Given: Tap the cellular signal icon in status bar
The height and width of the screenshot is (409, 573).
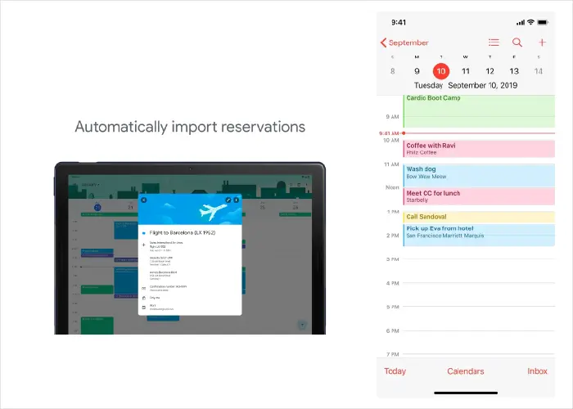Looking at the screenshot, I should (x=521, y=22).
